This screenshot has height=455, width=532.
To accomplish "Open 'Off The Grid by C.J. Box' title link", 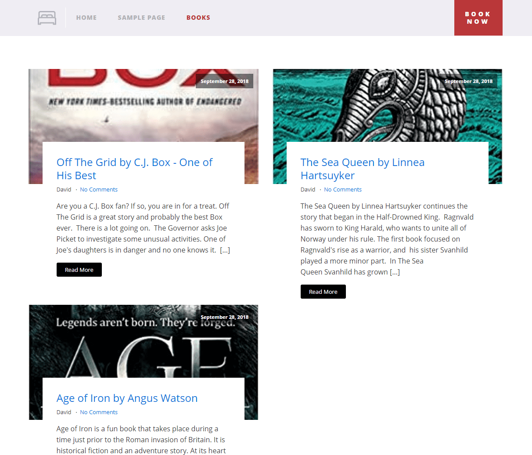I will 134,169.
